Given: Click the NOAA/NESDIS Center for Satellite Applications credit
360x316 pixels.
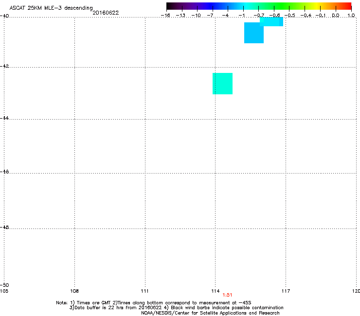Looking at the screenshot, I should [x=210, y=313].
